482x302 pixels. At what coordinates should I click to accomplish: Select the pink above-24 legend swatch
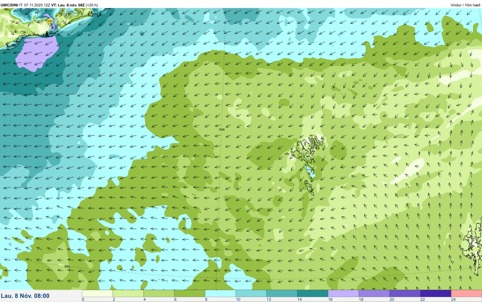[x=467, y=293]
